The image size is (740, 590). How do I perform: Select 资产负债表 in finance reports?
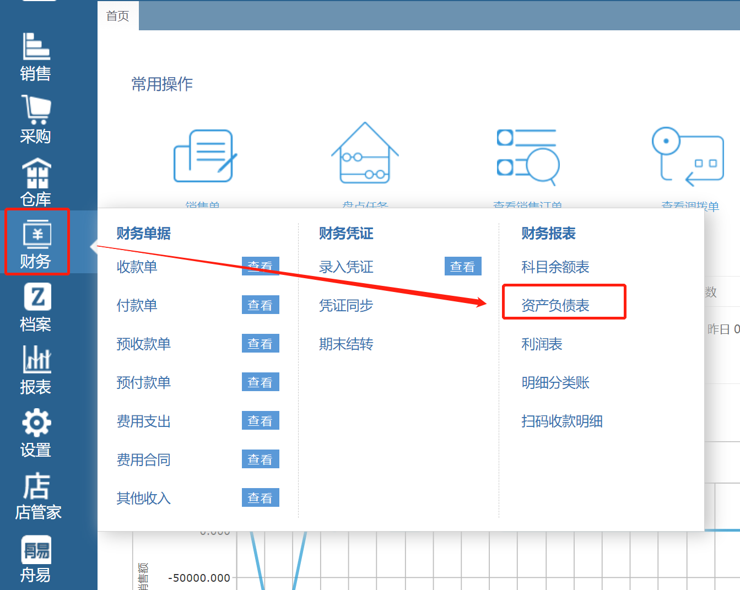(555, 305)
